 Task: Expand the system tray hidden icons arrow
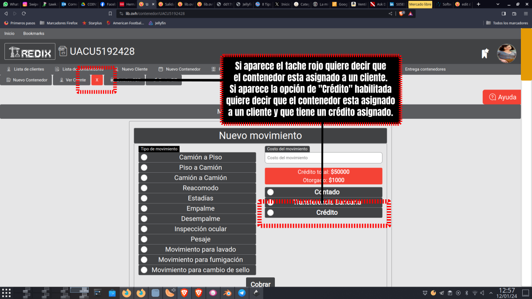(x=490, y=293)
